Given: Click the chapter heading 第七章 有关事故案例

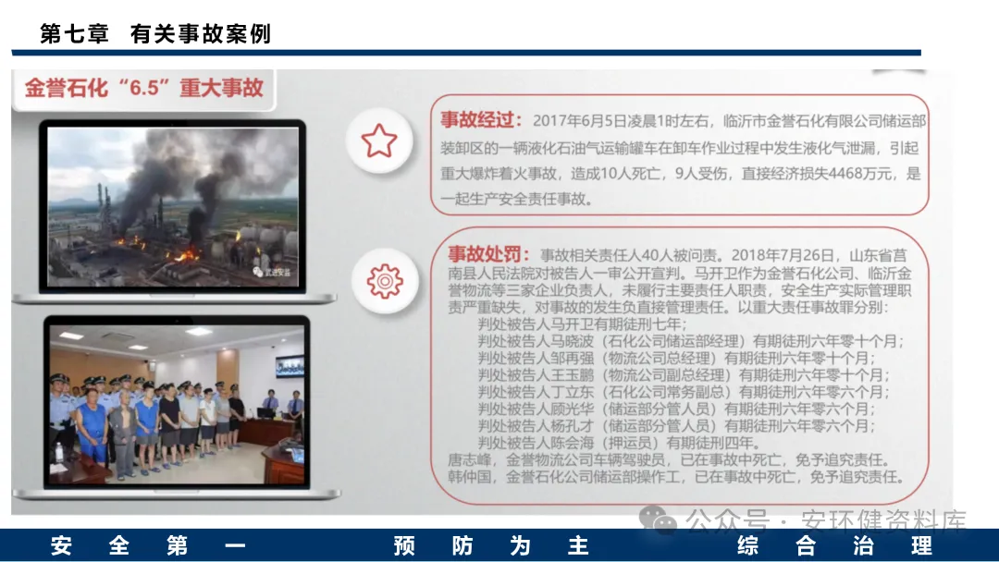Looking at the screenshot, I should pos(155,33).
